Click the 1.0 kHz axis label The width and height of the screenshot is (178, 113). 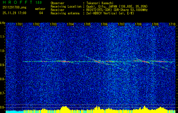pyautogui.click(x=3, y=51)
